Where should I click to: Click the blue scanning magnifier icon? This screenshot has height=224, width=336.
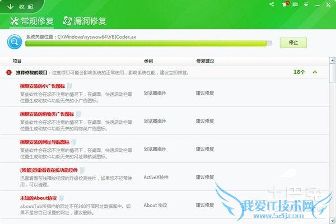click(15, 42)
